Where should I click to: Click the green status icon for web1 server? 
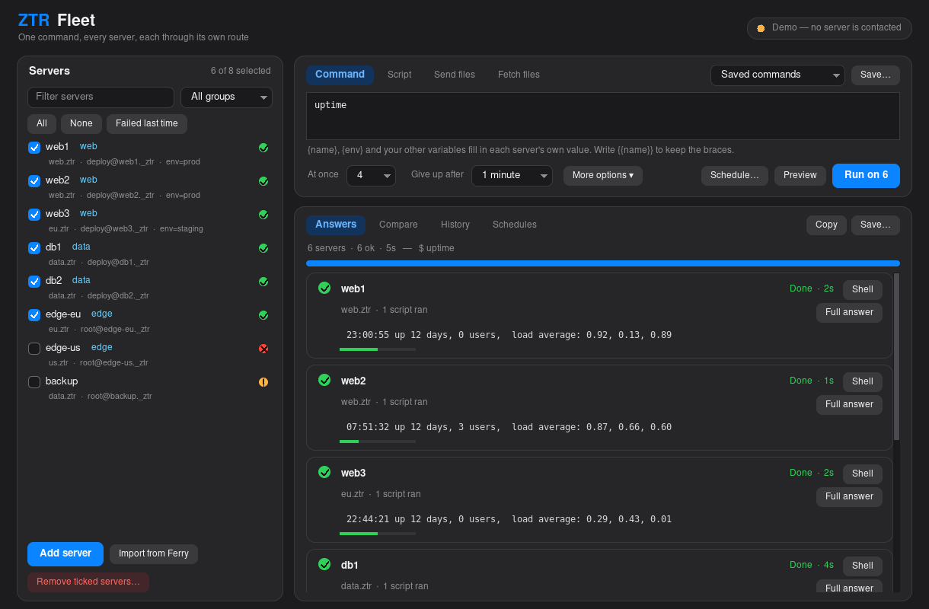tap(263, 148)
